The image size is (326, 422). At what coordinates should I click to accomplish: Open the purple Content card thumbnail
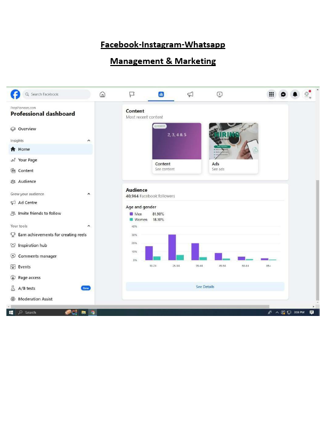[x=177, y=141]
